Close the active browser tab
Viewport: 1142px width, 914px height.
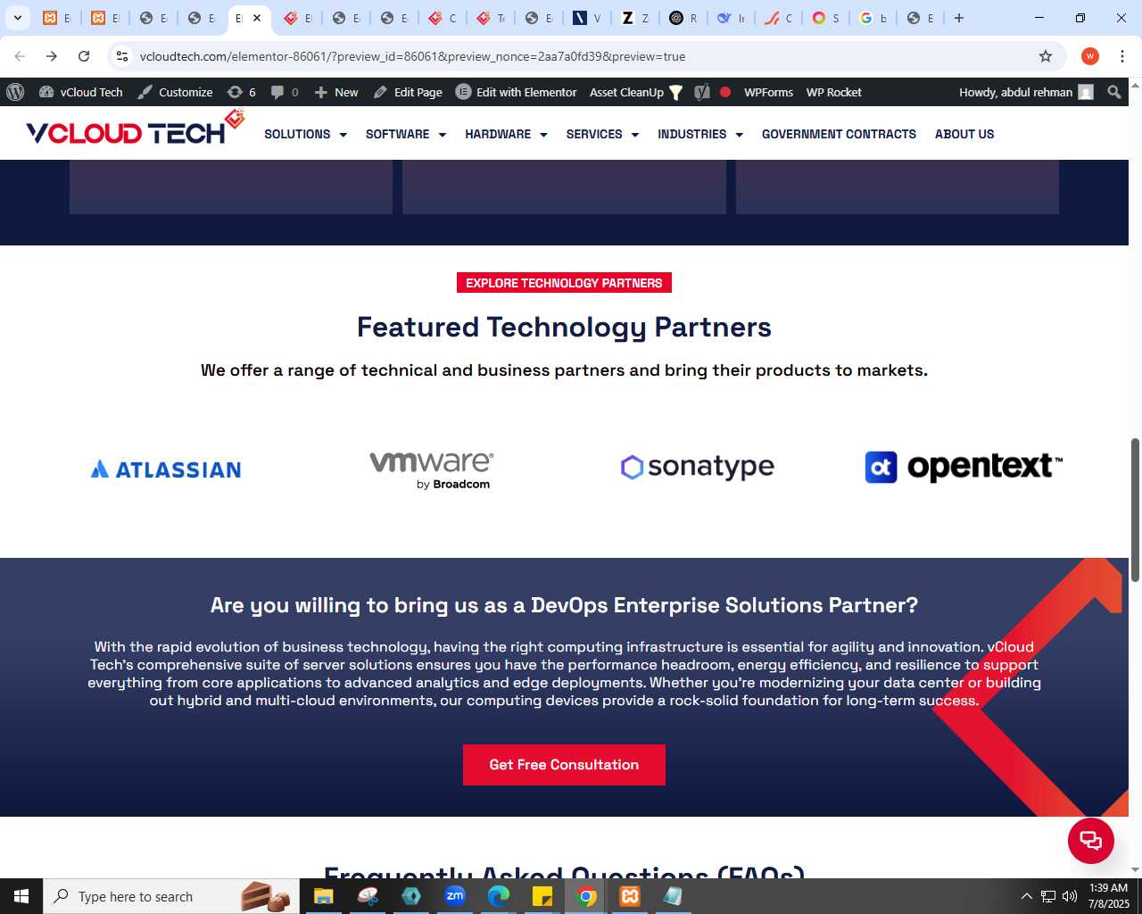coord(257,18)
